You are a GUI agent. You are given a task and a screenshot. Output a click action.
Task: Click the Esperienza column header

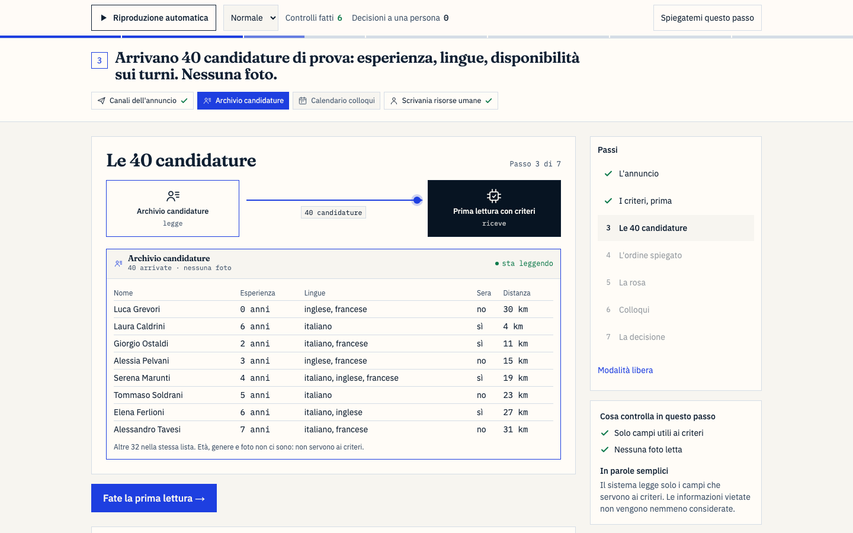[258, 293]
